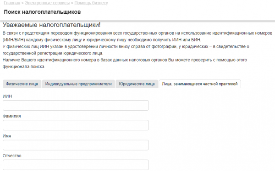Select the Лица, занимающиеся частной практикой tab
Screen dimensions: 275x171
200,84
